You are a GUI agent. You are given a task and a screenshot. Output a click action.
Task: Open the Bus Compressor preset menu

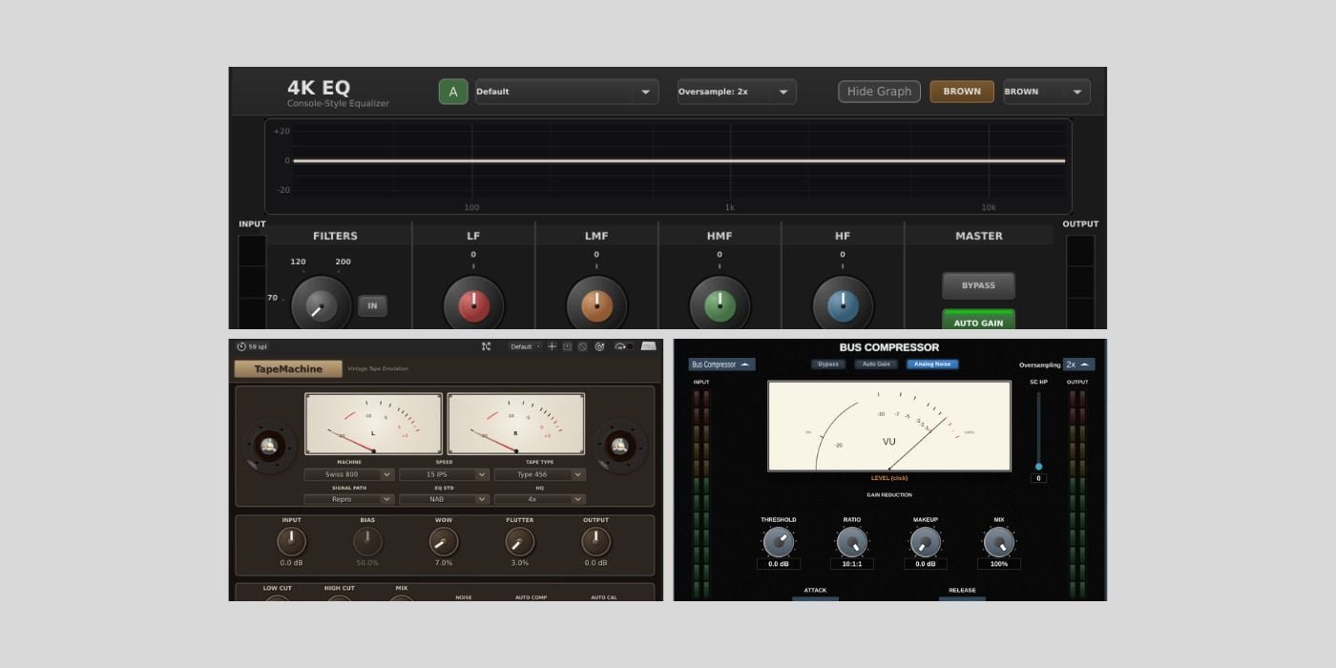[721, 365]
